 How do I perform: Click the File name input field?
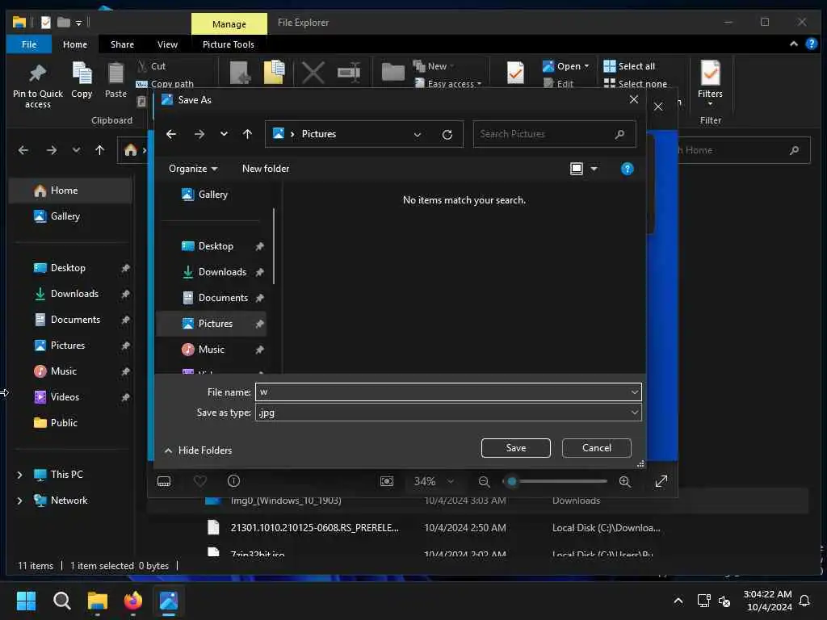point(442,392)
